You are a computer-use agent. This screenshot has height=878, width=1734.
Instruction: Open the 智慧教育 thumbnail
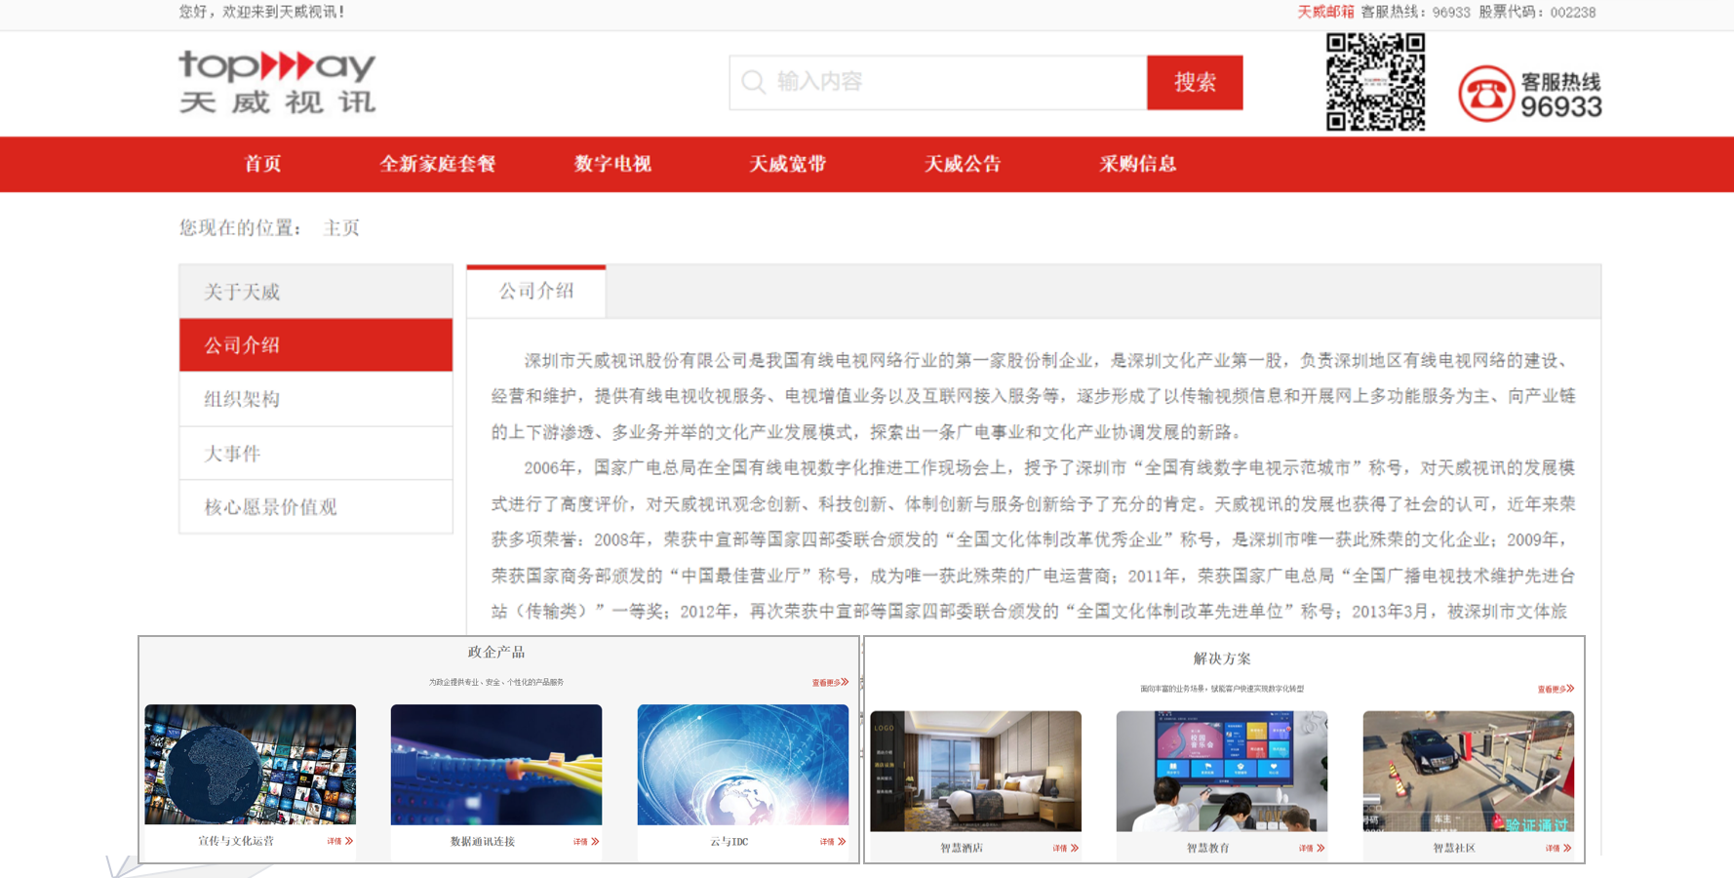tap(1222, 772)
